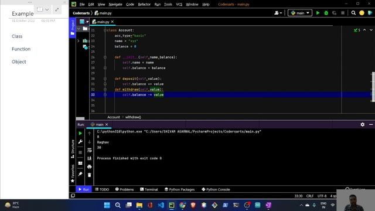Click the down arrow in Run console
The height and width of the screenshot is (211, 375).
click(x=90, y=142)
